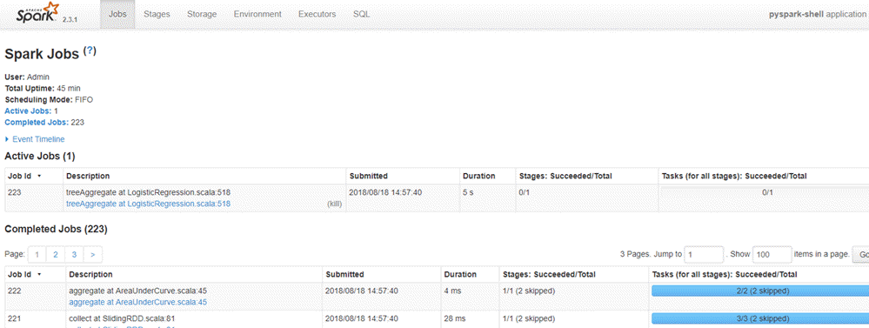Click the 0/1 stages cell of job 223

tap(587, 197)
